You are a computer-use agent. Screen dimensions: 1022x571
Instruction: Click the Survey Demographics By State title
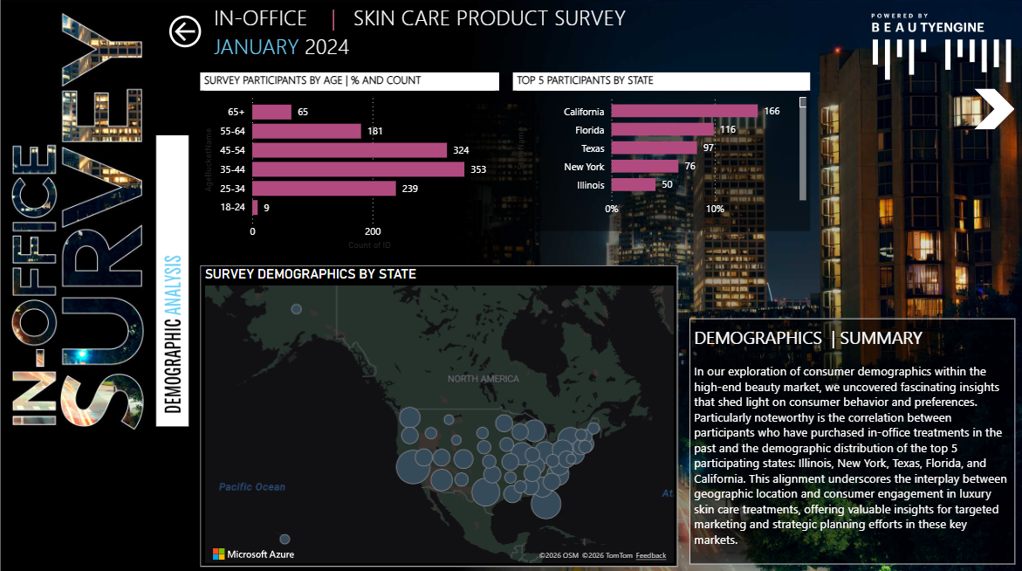[310, 274]
